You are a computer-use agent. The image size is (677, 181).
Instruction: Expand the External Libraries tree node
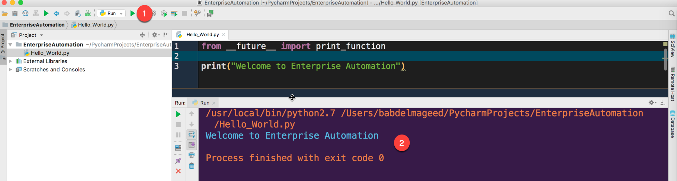tap(10, 61)
